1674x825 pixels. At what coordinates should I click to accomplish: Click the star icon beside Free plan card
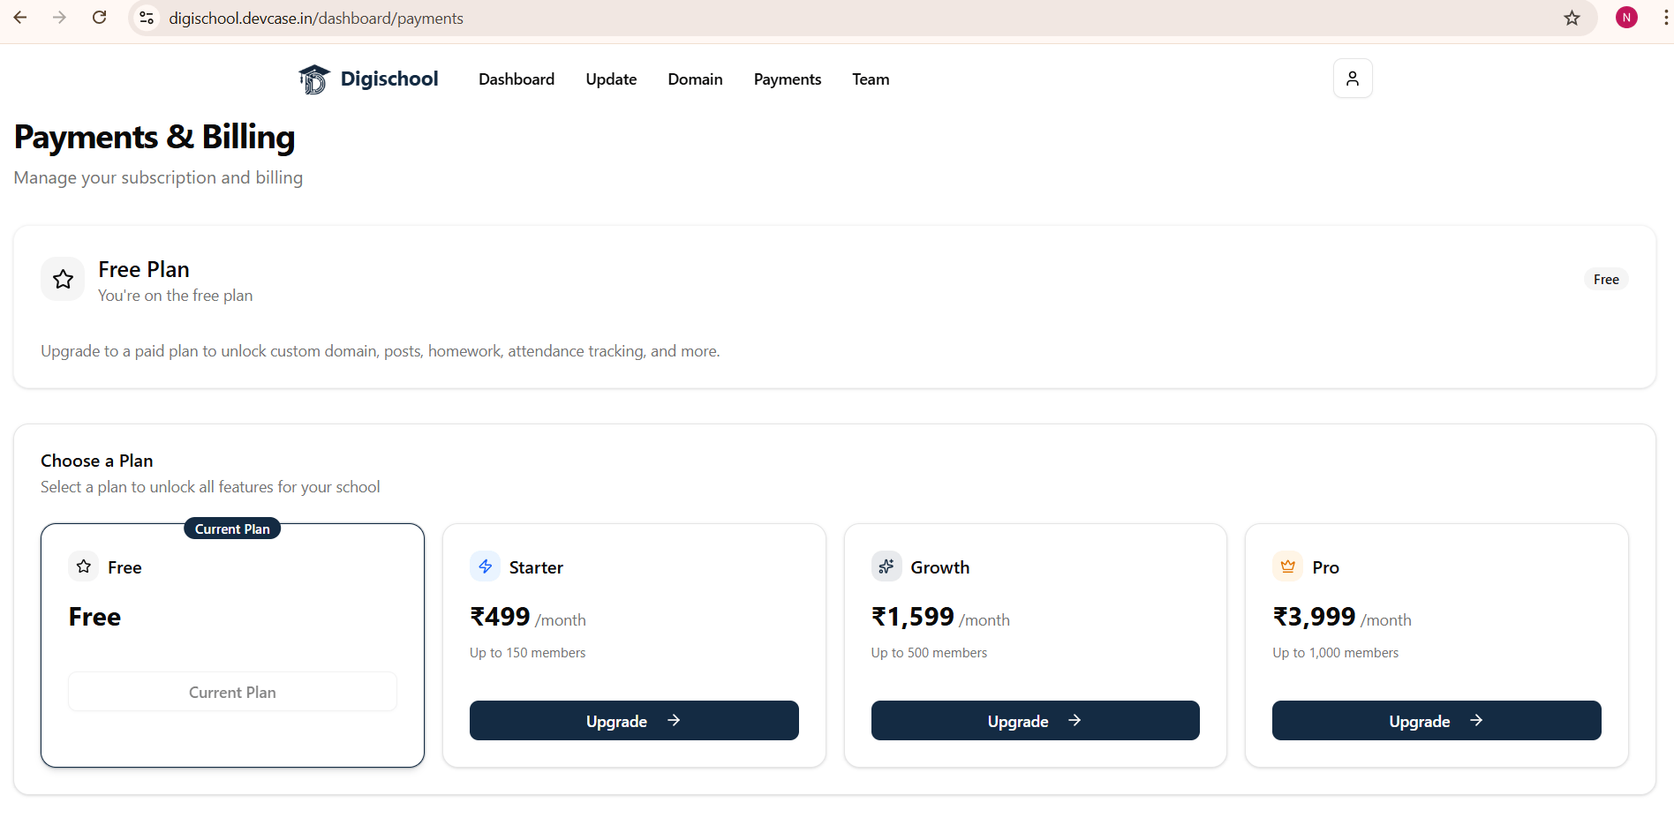click(83, 566)
